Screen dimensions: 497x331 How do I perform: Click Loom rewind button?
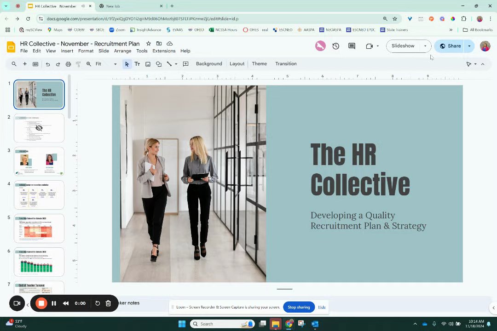[x=66, y=303]
